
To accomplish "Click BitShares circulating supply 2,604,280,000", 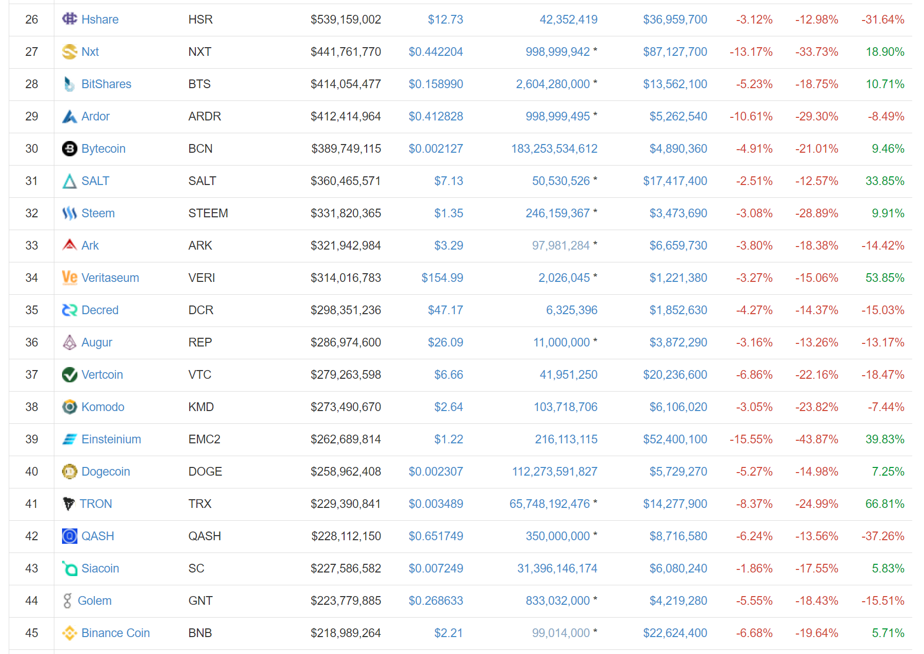I will tap(553, 84).
